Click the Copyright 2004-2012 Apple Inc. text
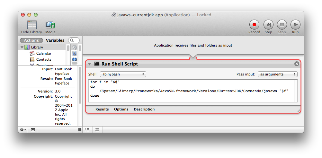The image size is (322, 158). click(63, 110)
